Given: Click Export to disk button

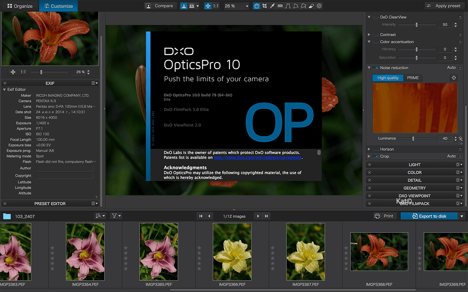Looking at the screenshot, I should tap(429, 216).
